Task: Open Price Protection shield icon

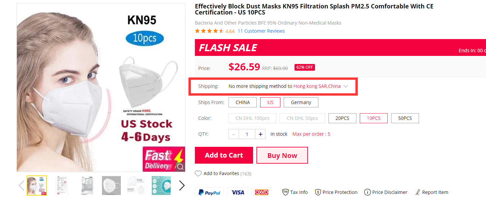Action: (318, 192)
